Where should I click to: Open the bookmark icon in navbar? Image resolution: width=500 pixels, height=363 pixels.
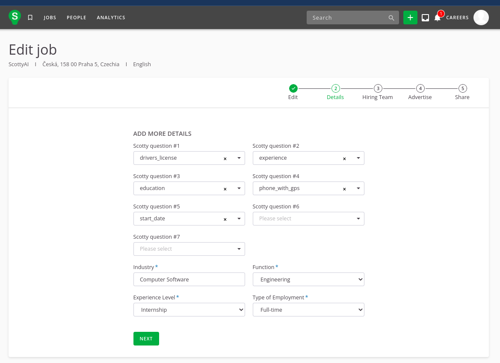[30, 18]
